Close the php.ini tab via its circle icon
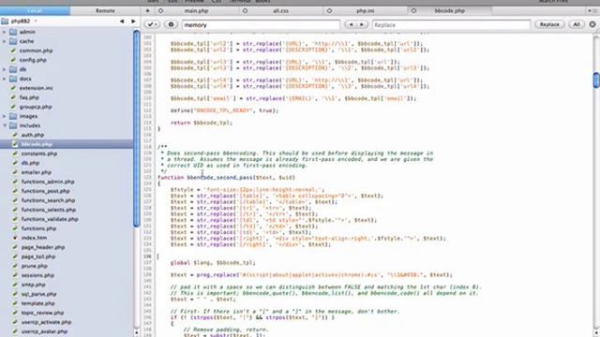The height and width of the screenshot is (337, 600). coord(329,10)
